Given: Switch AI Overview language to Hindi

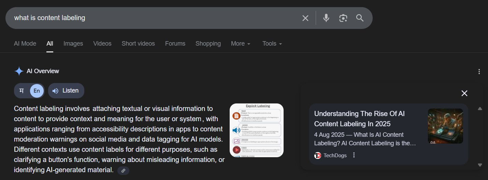Looking at the screenshot, I should pyautogui.click(x=21, y=91).
